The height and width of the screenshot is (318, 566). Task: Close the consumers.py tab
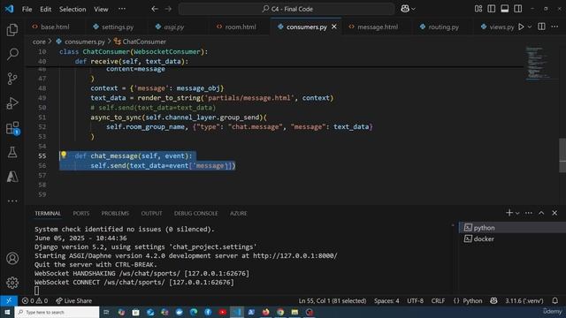(x=334, y=26)
